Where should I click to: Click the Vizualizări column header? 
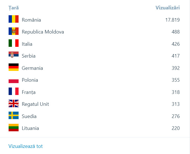(168, 8)
